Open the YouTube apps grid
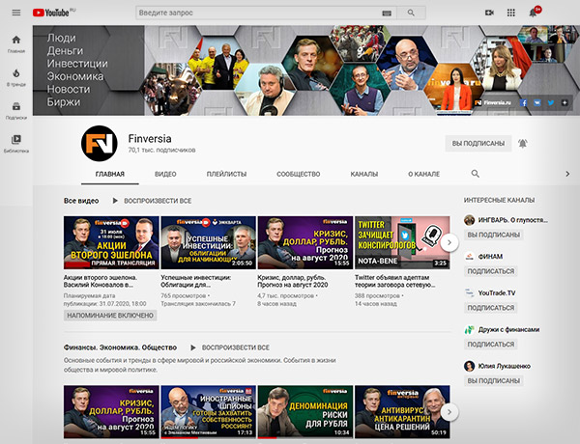Screen dimensions: 580x444 click(511, 13)
